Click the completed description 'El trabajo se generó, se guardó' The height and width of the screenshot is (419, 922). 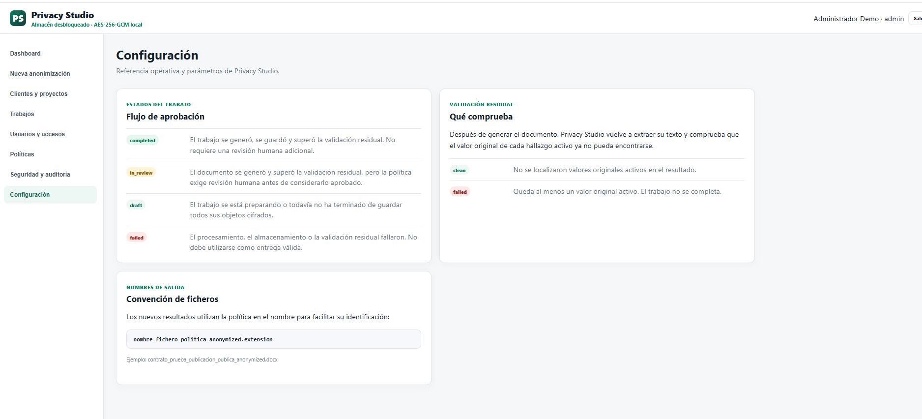[x=292, y=145]
